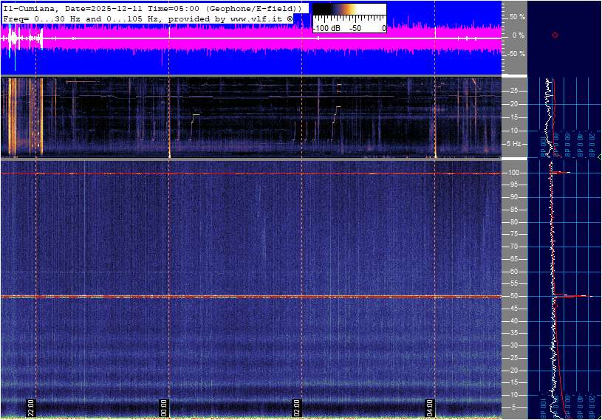The height and width of the screenshot is (420, 602).
Task: Click the 04:00 time marker
Action: click(430, 407)
